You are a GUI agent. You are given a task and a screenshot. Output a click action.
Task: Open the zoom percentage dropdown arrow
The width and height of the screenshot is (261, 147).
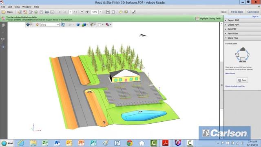[x=100, y=12]
